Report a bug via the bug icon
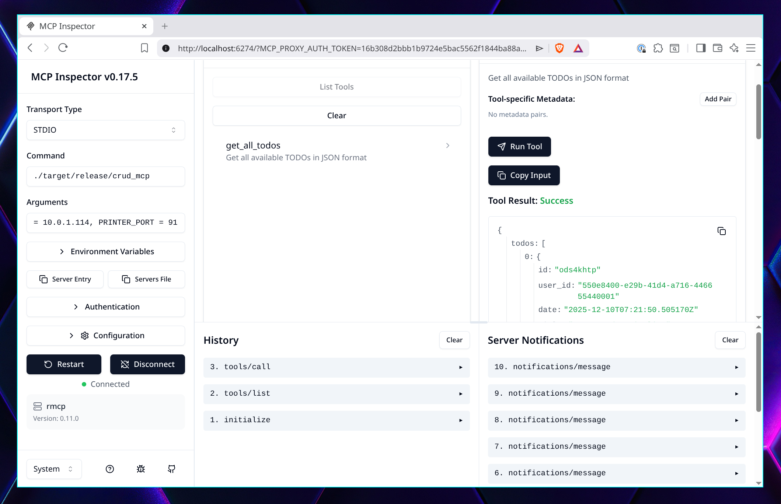The width and height of the screenshot is (781, 504). 140,469
